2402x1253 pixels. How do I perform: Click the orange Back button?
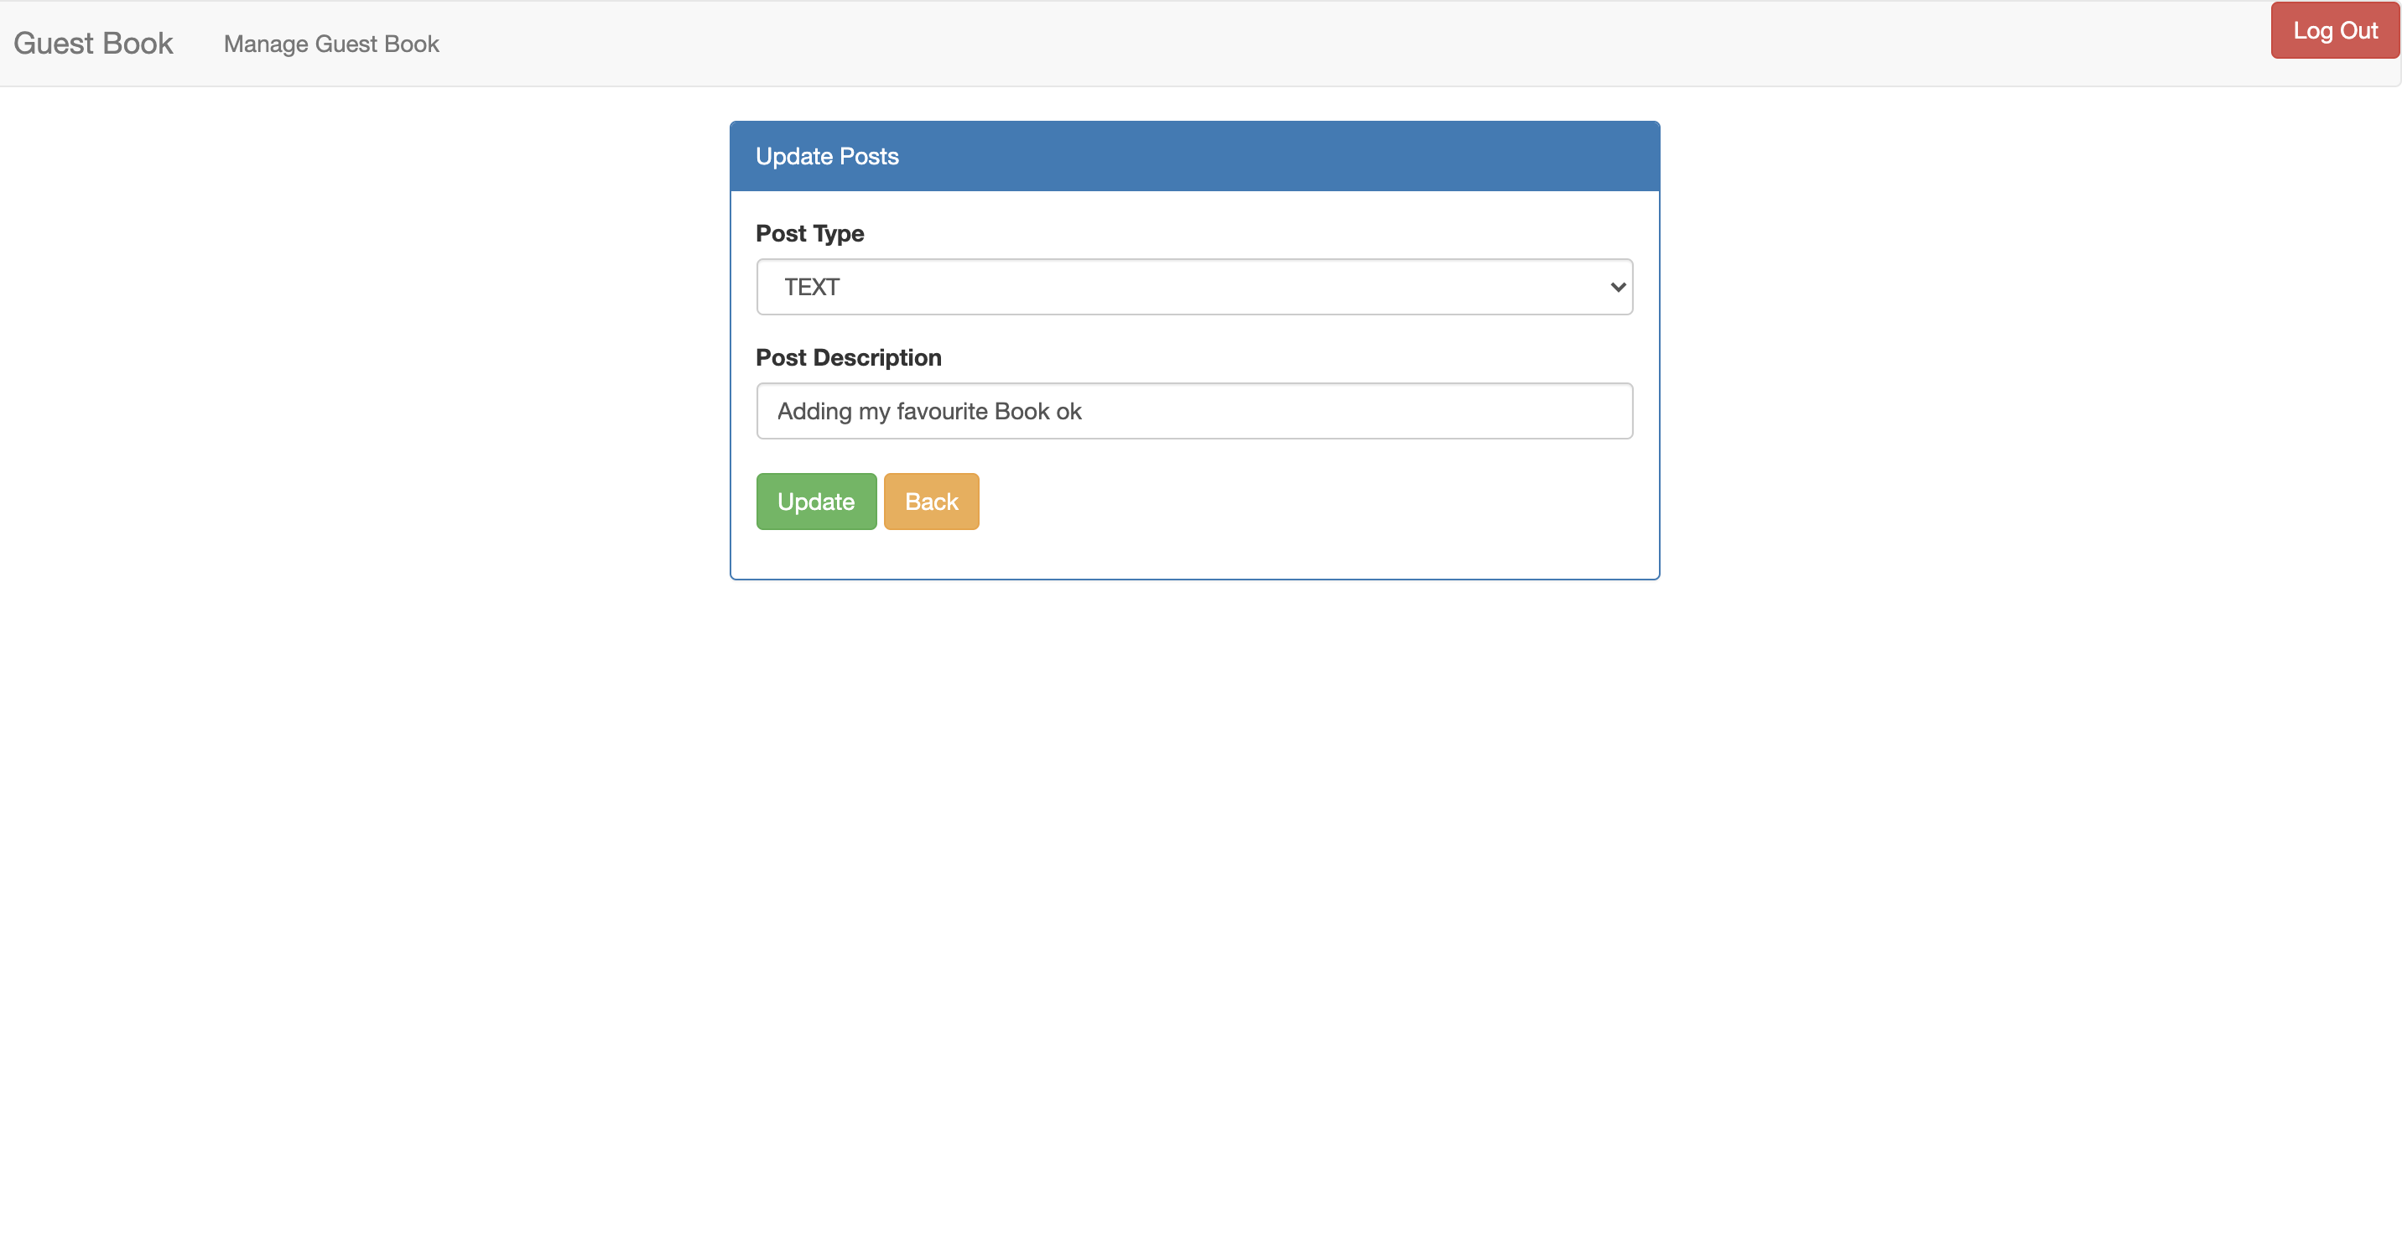coord(931,502)
